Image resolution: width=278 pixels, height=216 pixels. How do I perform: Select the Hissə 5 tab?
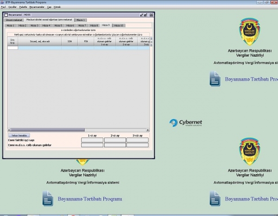click(x=58, y=26)
